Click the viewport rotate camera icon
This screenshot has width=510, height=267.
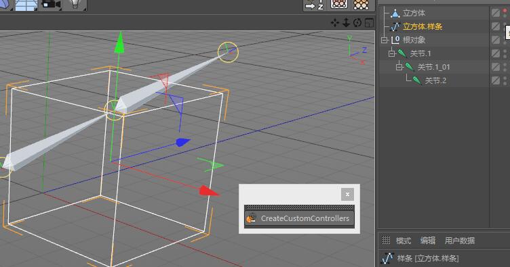coord(357,23)
